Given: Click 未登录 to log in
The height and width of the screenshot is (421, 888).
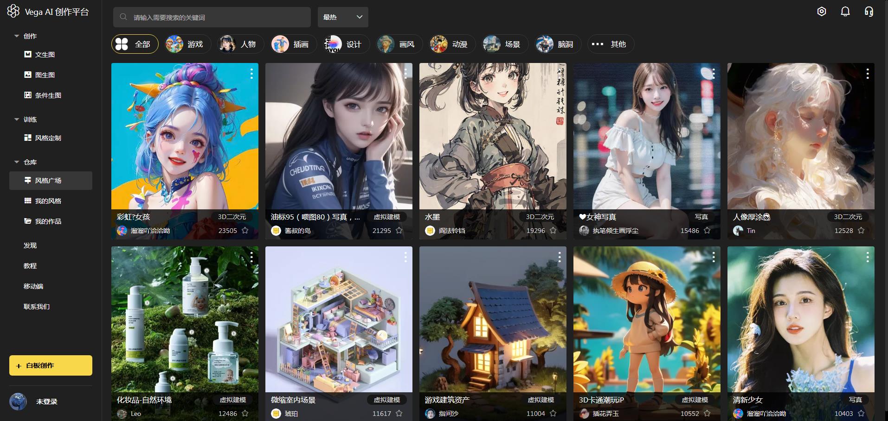Looking at the screenshot, I should pyautogui.click(x=46, y=402).
